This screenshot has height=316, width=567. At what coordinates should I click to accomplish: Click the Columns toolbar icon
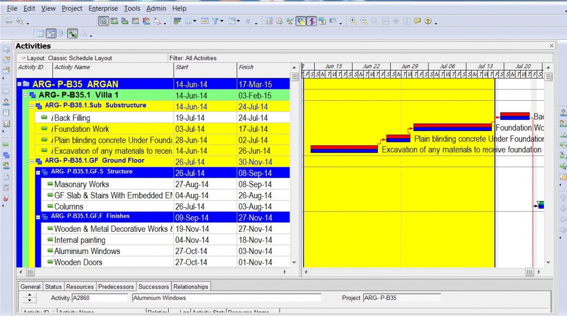click(x=188, y=21)
